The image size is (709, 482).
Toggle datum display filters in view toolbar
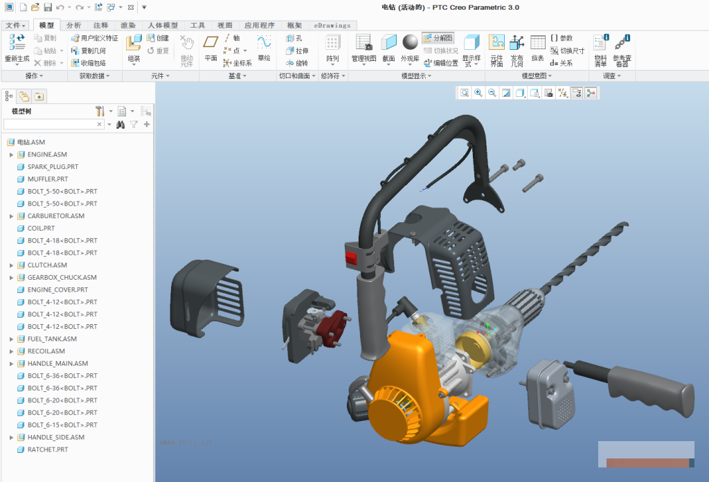[562, 93]
